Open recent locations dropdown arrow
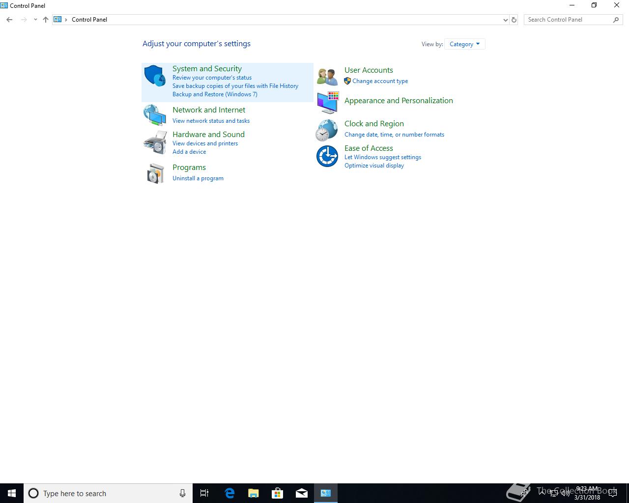The width and height of the screenshot is (629, 503). tap(35, 20)
